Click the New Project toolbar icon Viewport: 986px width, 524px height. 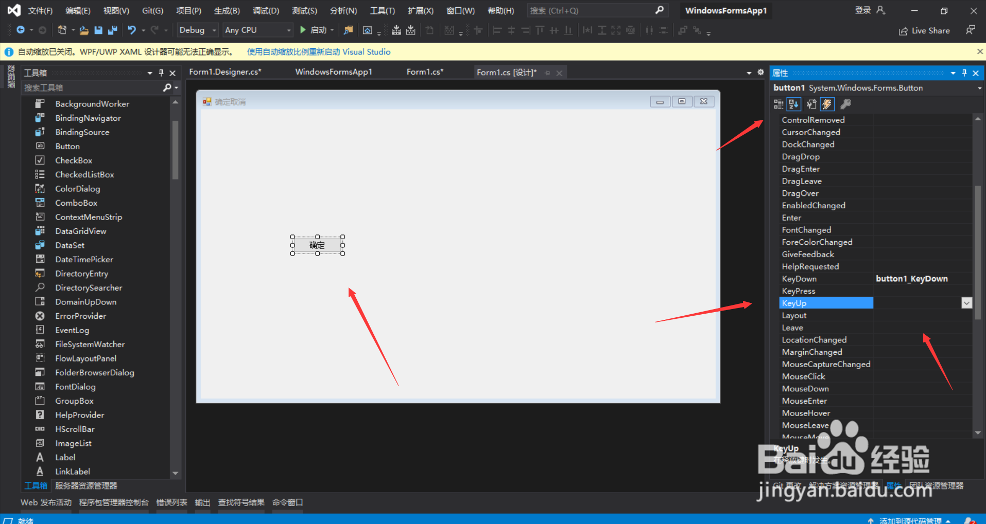click(62, 30)
